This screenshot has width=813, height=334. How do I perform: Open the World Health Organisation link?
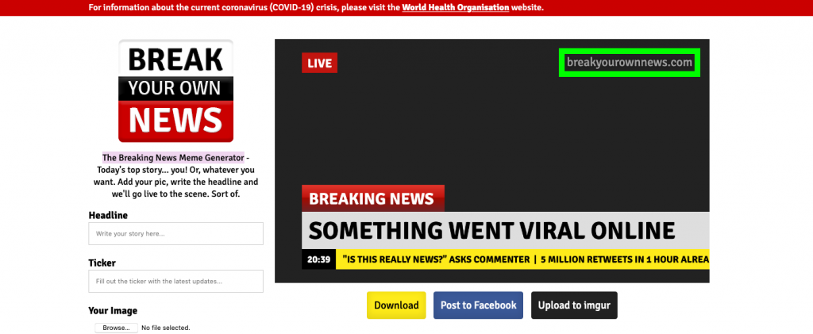pos(455,7)
